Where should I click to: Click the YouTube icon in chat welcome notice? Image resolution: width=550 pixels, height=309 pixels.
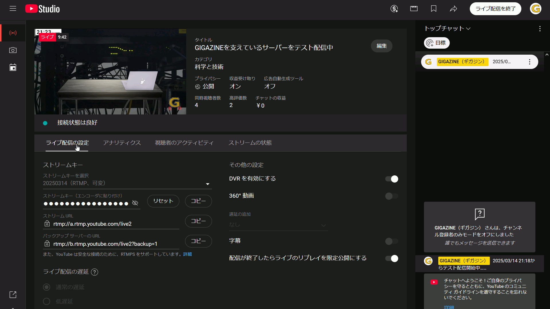tap(434, 282)
